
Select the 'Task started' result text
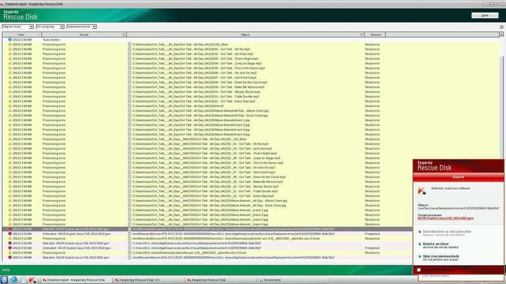tap(51, 40)
